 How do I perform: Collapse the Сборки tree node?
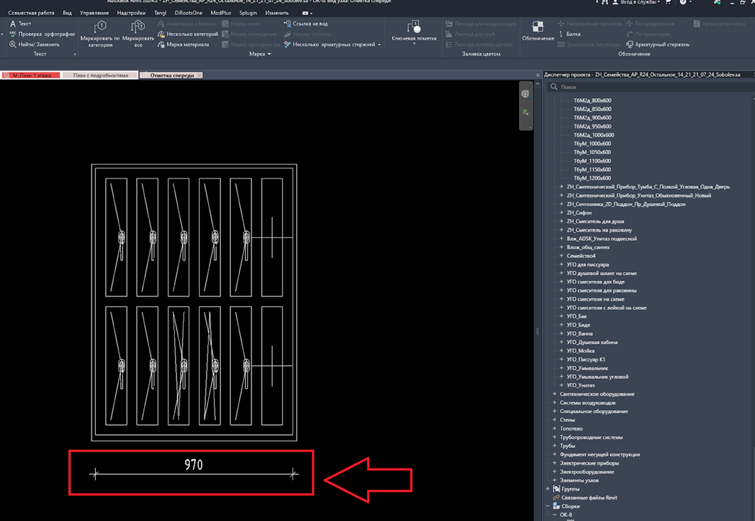(548, 506)
